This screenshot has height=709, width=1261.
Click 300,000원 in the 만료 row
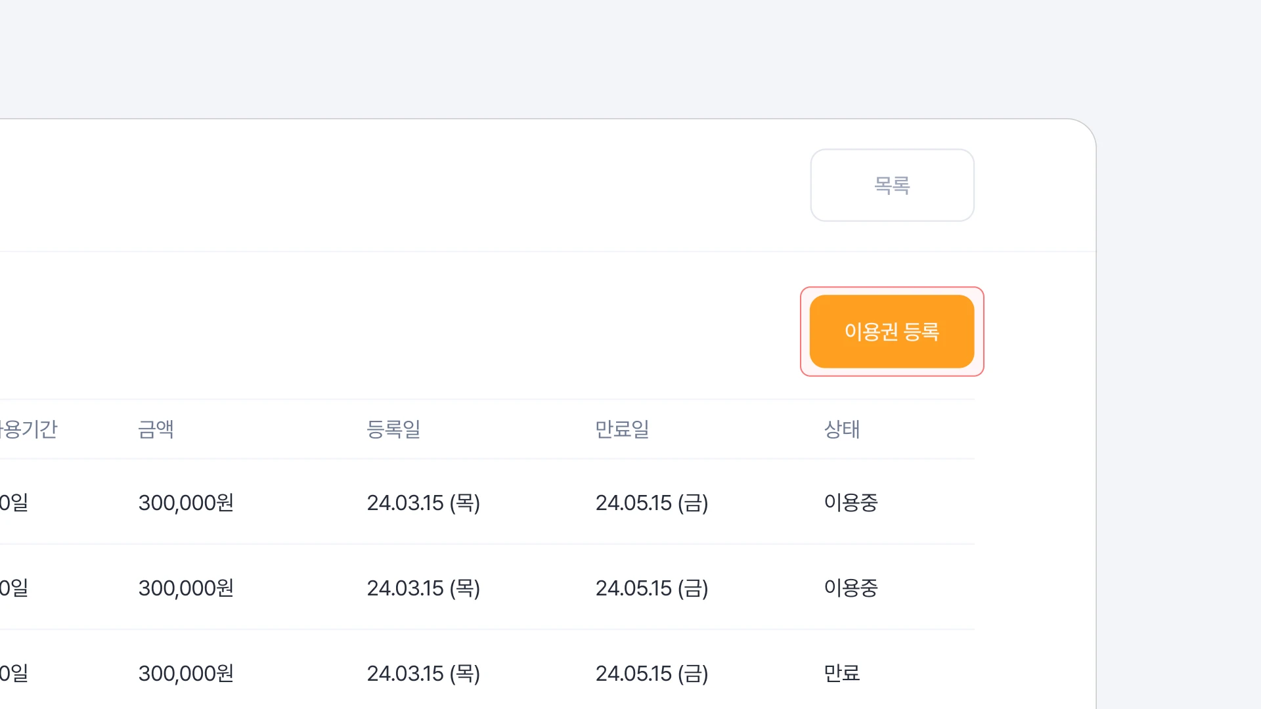186,674
